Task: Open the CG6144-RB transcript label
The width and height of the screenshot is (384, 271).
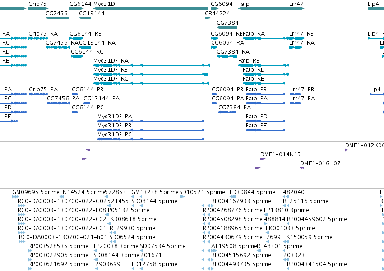Action: [85, 34]
